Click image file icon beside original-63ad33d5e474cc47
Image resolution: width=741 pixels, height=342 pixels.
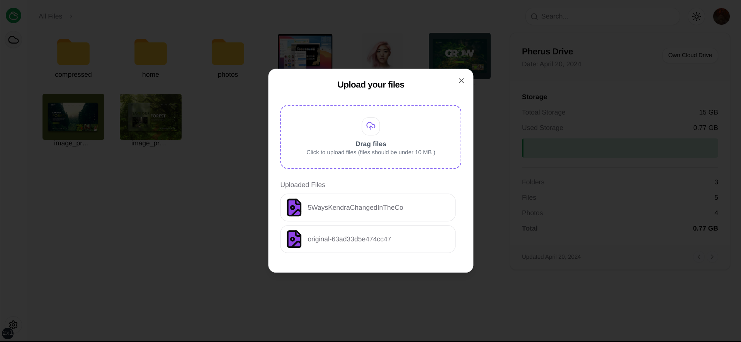[294, 239]
